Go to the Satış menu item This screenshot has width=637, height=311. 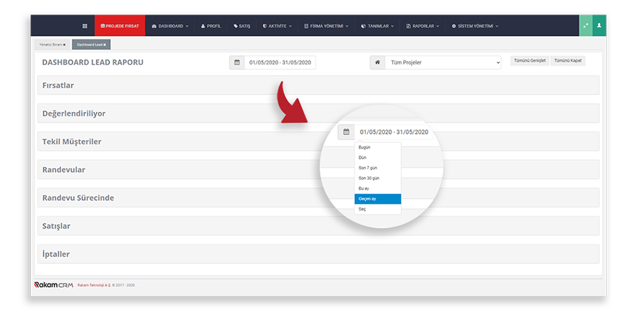242,25
